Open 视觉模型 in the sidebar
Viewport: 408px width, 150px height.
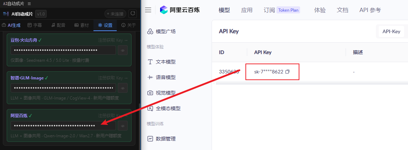(x=166, y=93)
